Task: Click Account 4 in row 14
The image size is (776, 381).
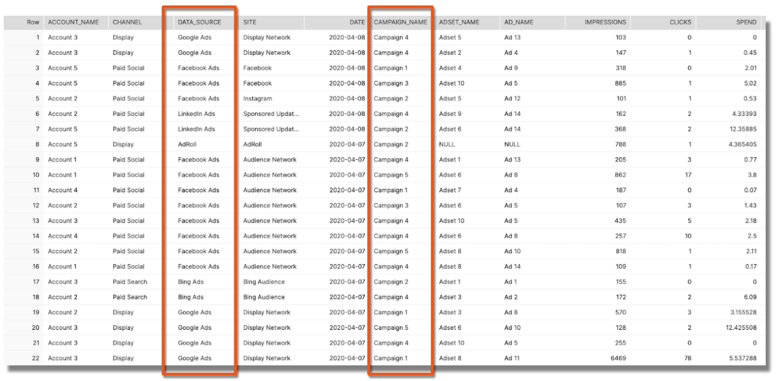Action: 63,236
